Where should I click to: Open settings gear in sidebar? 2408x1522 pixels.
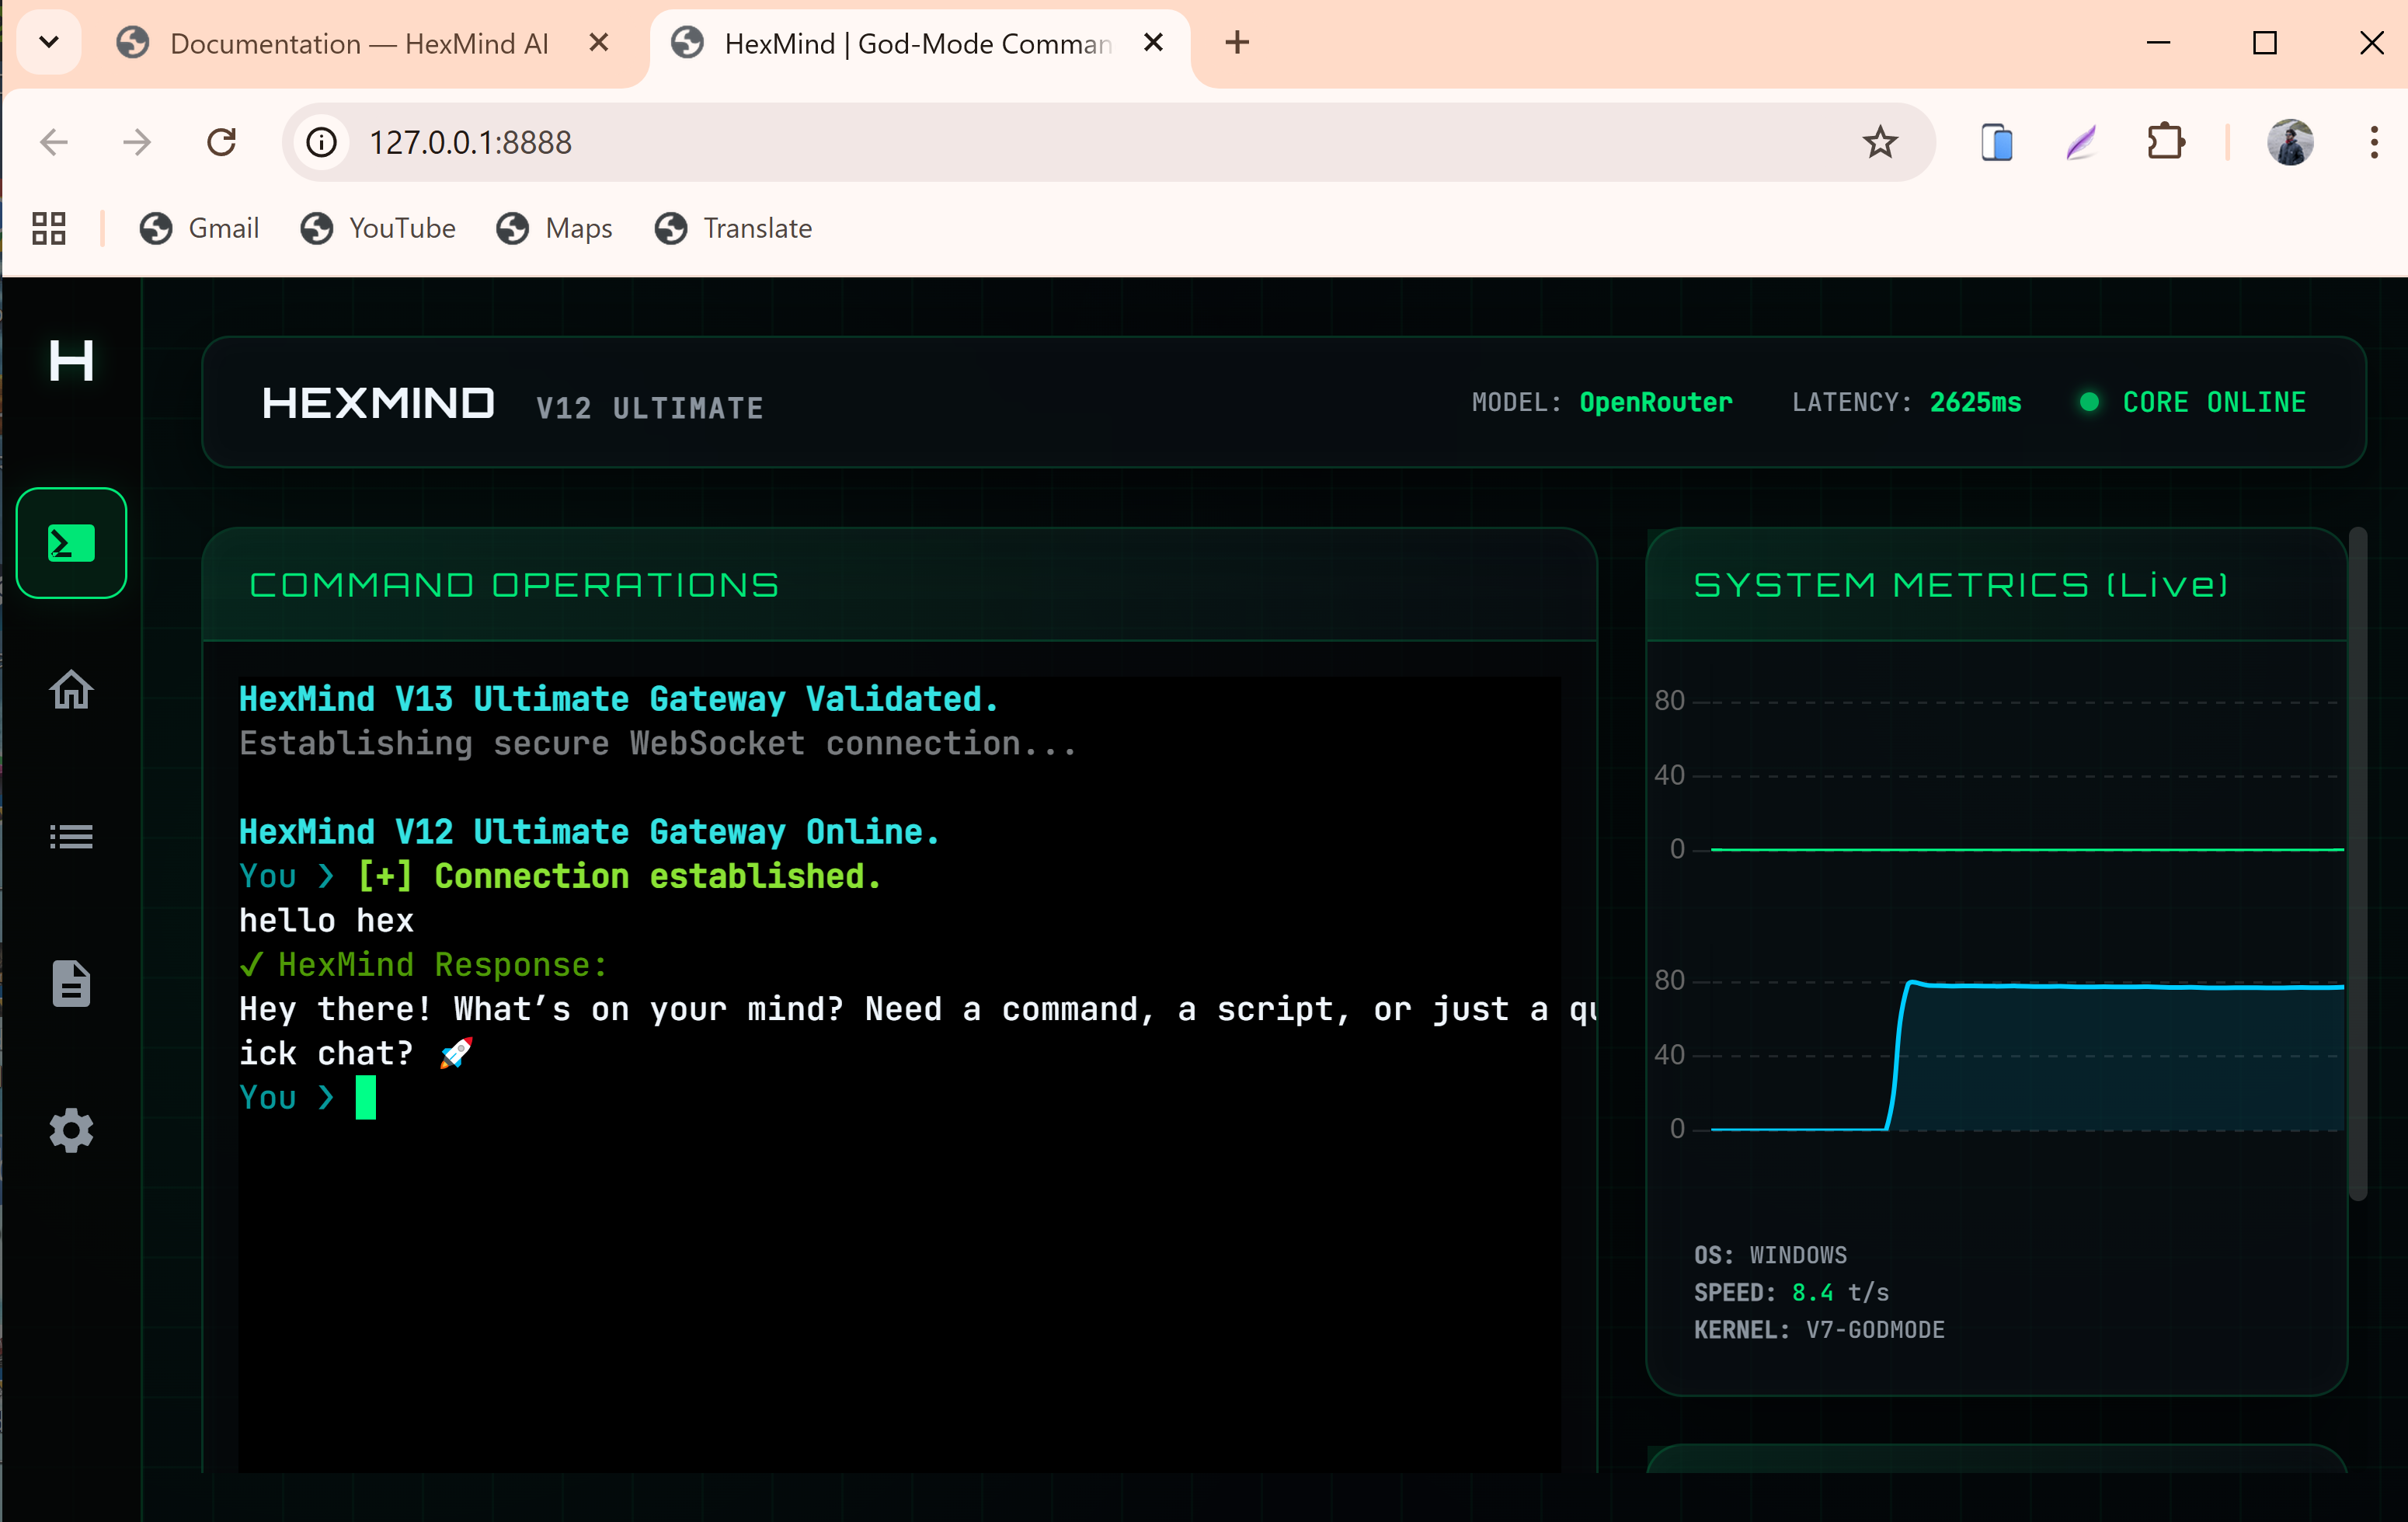coord(71,1130)
